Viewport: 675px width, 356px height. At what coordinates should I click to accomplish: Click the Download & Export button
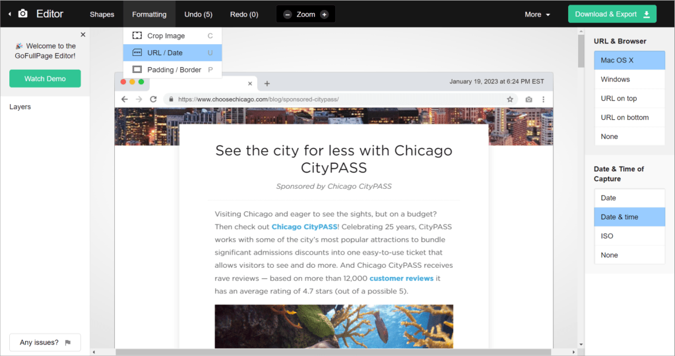point(612,14)
